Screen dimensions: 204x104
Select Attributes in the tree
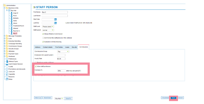12,51
